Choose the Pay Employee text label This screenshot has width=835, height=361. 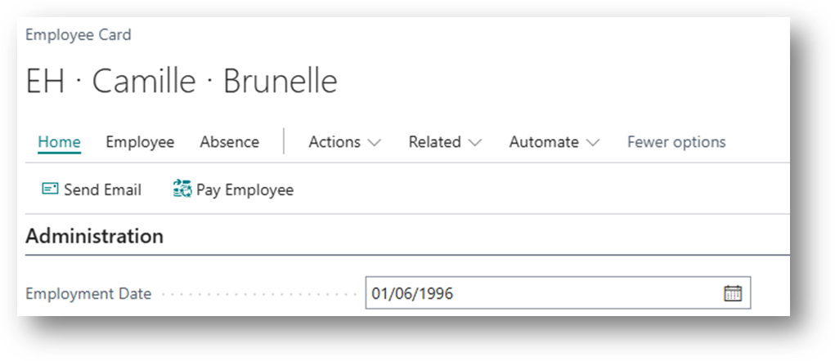[x=245, y=189]
